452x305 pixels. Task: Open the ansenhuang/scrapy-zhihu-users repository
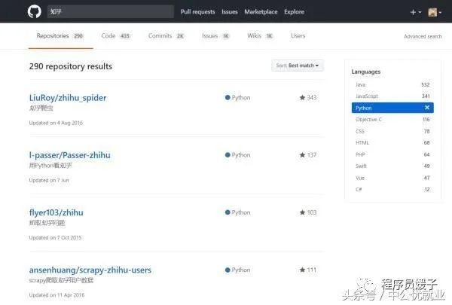coord(90,270)
